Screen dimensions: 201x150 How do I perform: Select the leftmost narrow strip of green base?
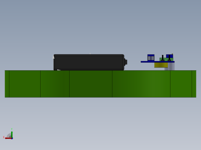coord(7,84)
